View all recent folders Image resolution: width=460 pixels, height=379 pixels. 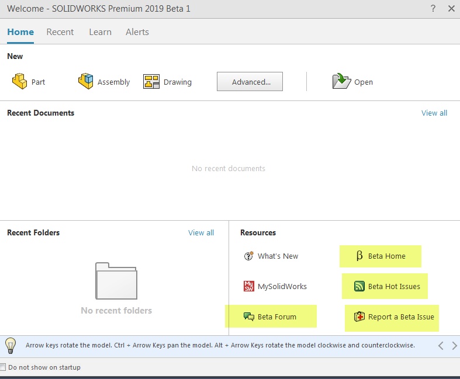201,232
